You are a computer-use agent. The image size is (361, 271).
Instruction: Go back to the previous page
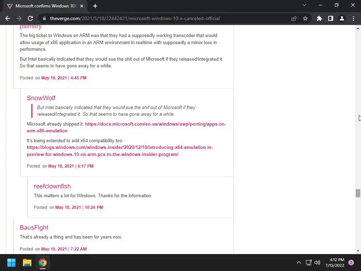[x=8, y=18]
